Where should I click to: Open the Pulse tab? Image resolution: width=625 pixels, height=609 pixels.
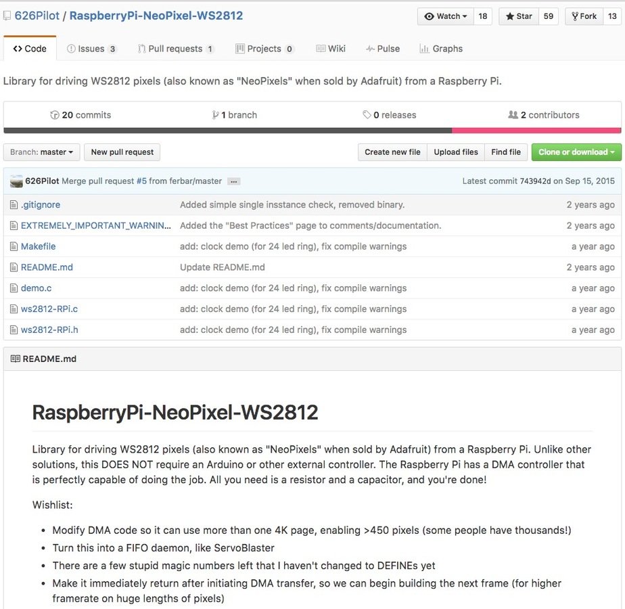point(383,49)
